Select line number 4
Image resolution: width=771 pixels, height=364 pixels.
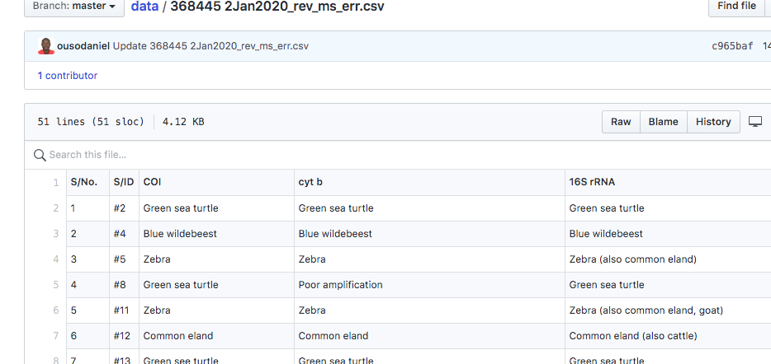55,259
